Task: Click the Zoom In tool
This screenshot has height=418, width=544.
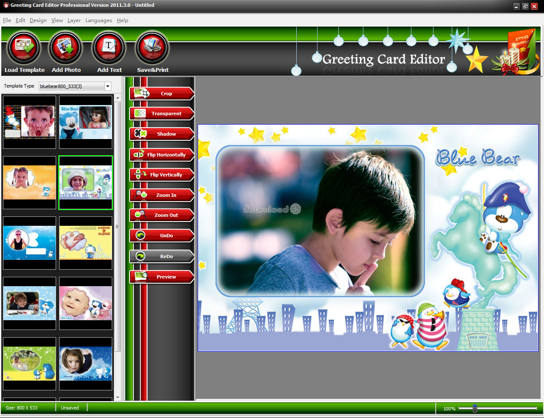Action: coord(161,195)
